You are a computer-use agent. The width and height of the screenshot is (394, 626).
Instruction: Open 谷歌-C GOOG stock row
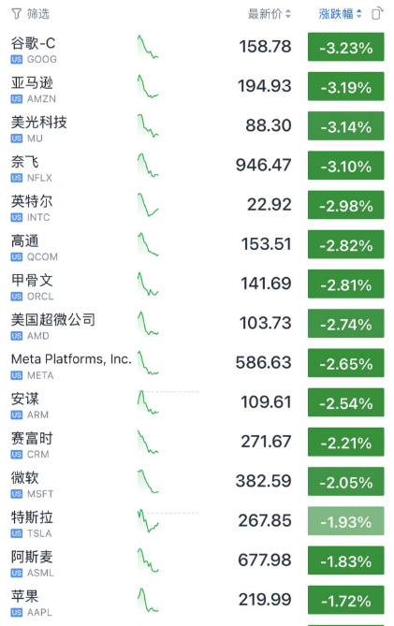point(197,47)
